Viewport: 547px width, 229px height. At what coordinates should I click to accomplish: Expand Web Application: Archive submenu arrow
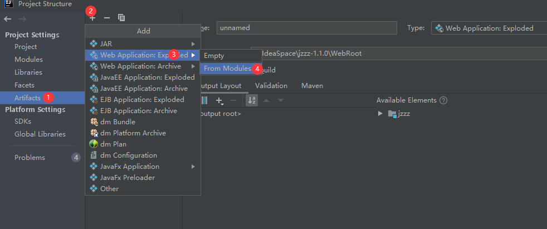(193, 66)
